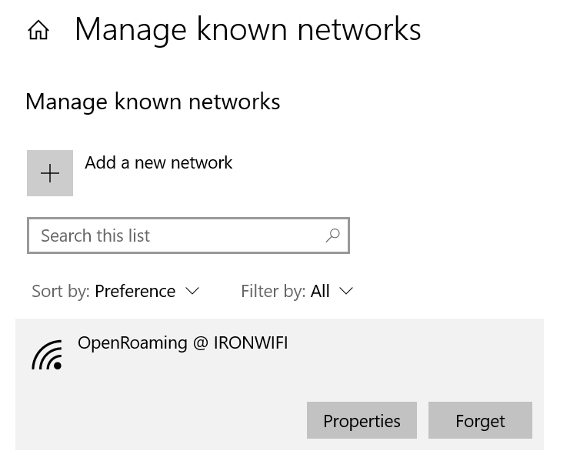Click the magnifier icon in search box

[332, 236]
